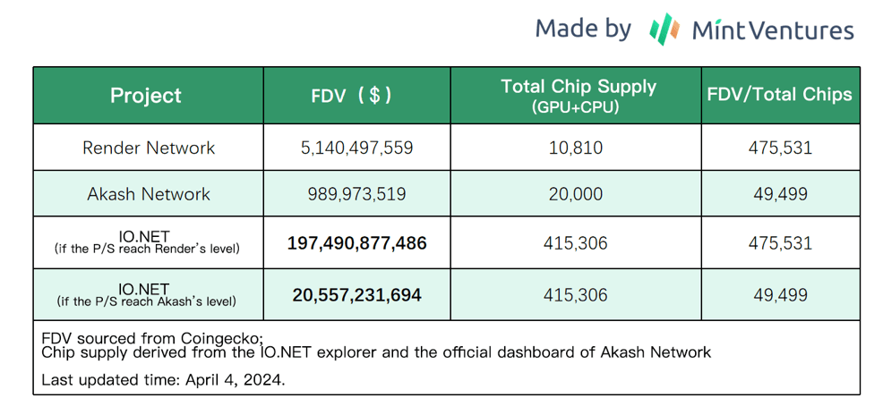The height and width of the screenshot is (415, 883).
Task: Select the bold FDV value 197,490,877,486
Action: click(356, 243)
